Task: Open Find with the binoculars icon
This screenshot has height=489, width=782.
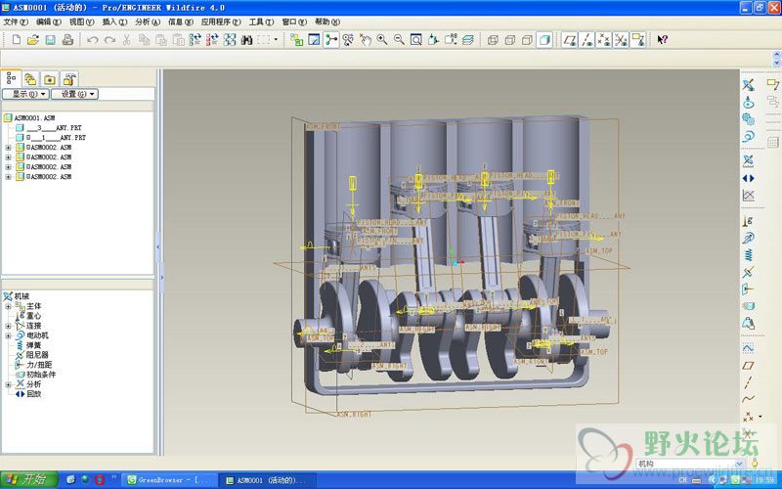Action: click(x=246, y=39)
